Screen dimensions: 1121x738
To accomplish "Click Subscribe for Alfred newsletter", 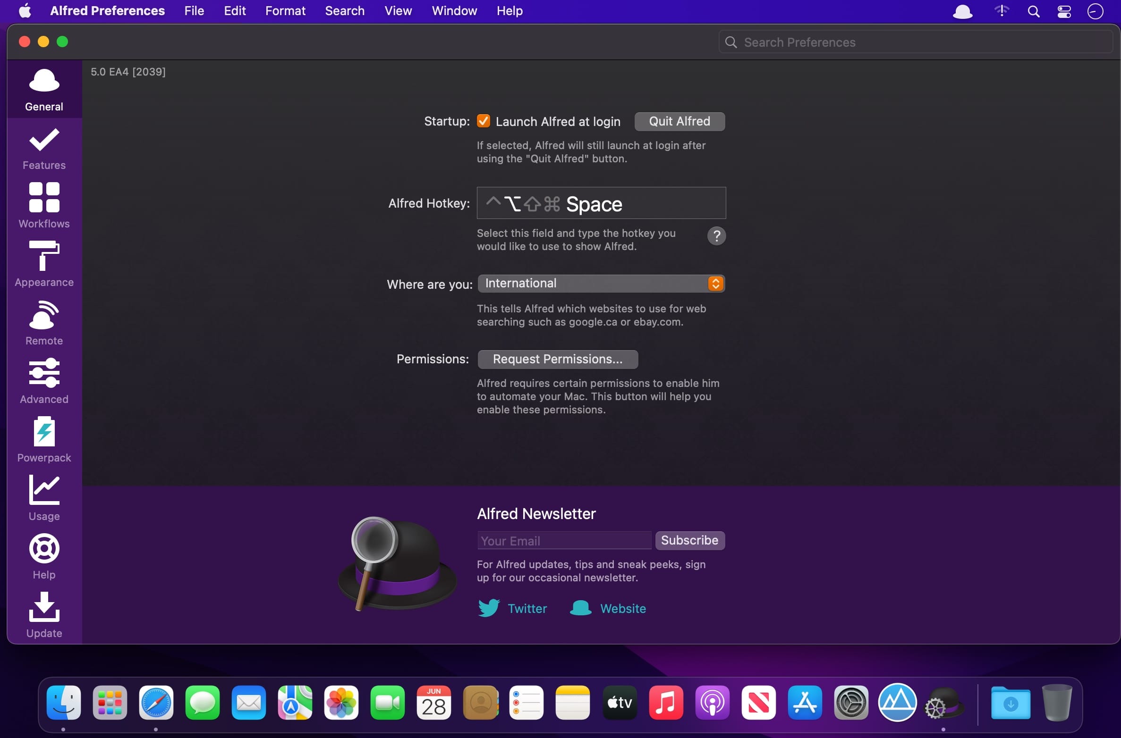I will click(x=689, y=540).
